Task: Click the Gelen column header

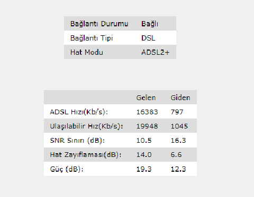Action: point(146,97)
